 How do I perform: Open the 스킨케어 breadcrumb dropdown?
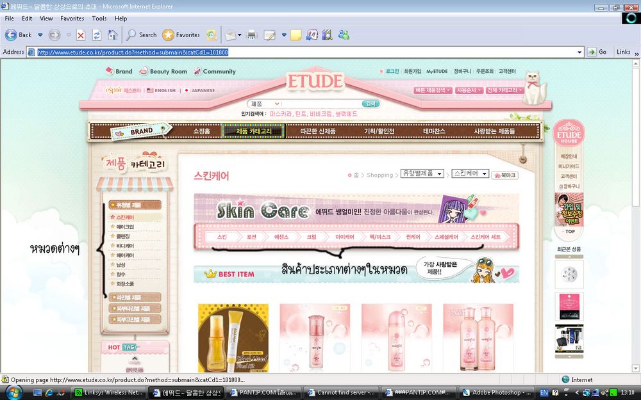pos(470,173)
